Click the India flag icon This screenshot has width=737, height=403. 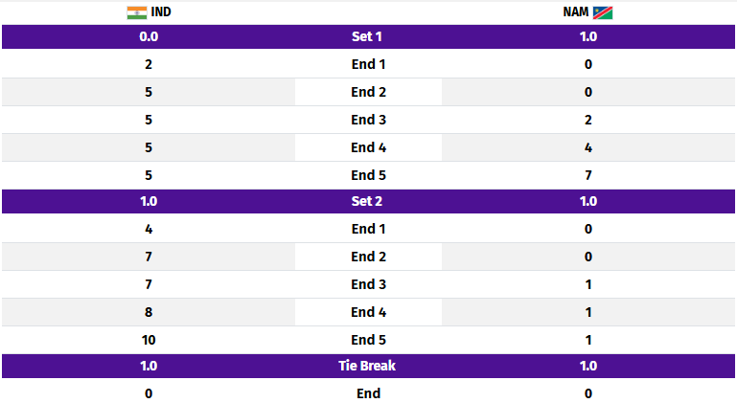(137, 12)
